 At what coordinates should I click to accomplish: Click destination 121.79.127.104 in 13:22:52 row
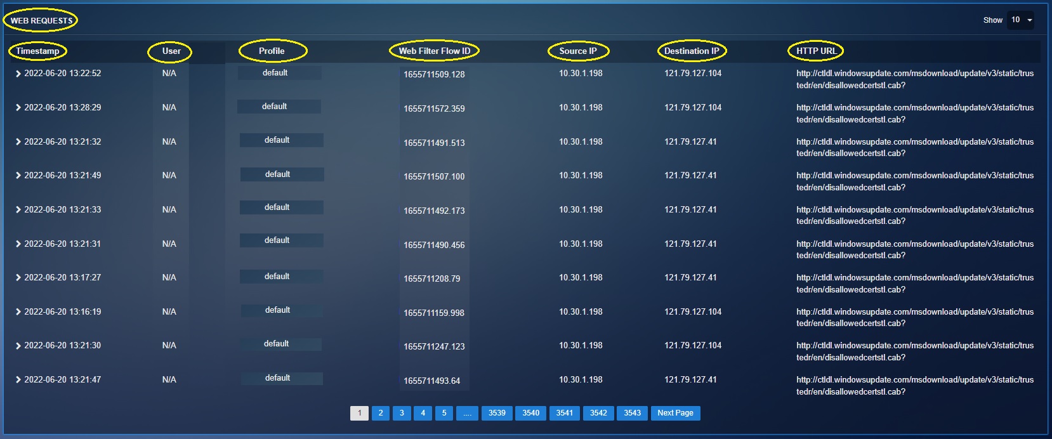(693, 74)
